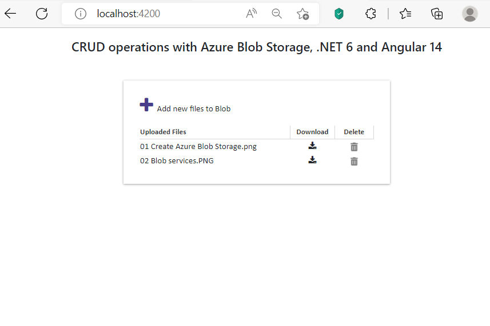The height and width of the screenshot is (326, 490).
Task: Select 02 Blob services.PNG filename
Action: click(177, 161)
